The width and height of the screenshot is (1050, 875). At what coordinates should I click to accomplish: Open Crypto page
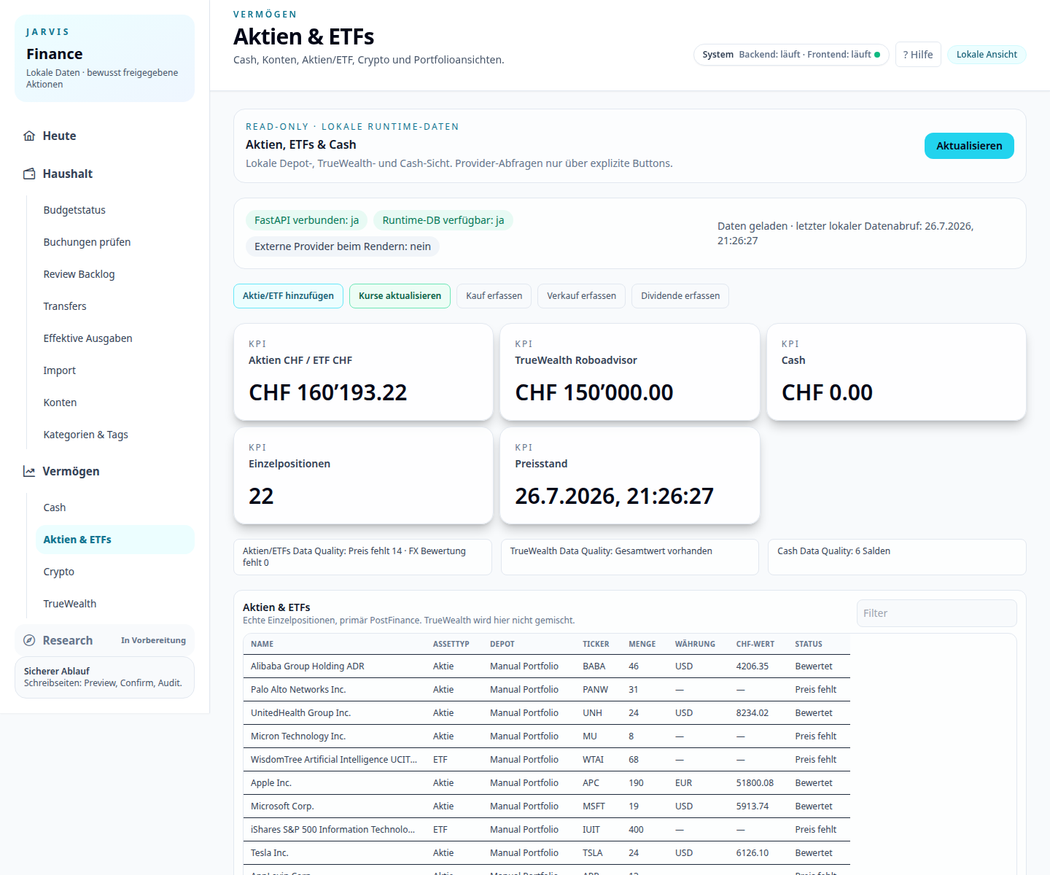tap(114, 572)
